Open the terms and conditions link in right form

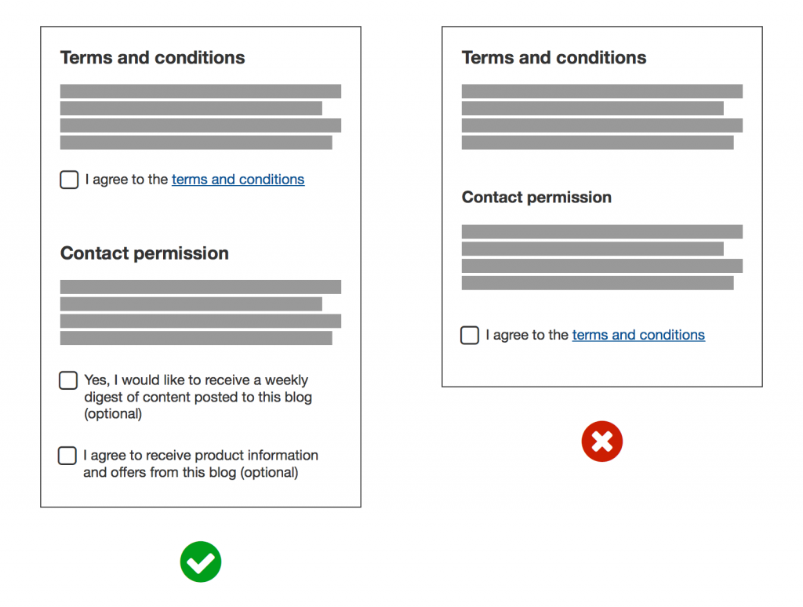click(638, 335)
